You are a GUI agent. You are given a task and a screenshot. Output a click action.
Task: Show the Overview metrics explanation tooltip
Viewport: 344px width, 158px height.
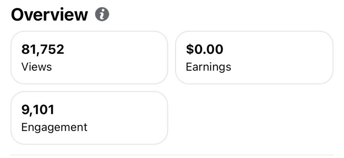(x=102, y=14)
